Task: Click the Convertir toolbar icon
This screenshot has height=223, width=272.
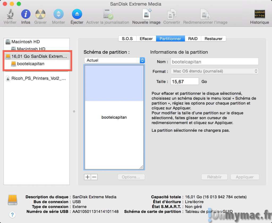Action: coord(172,14)
